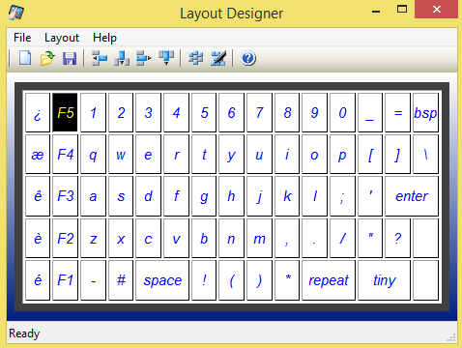Select the space key
Viewport: 462px width, 348px height.
tap(162, 280)
